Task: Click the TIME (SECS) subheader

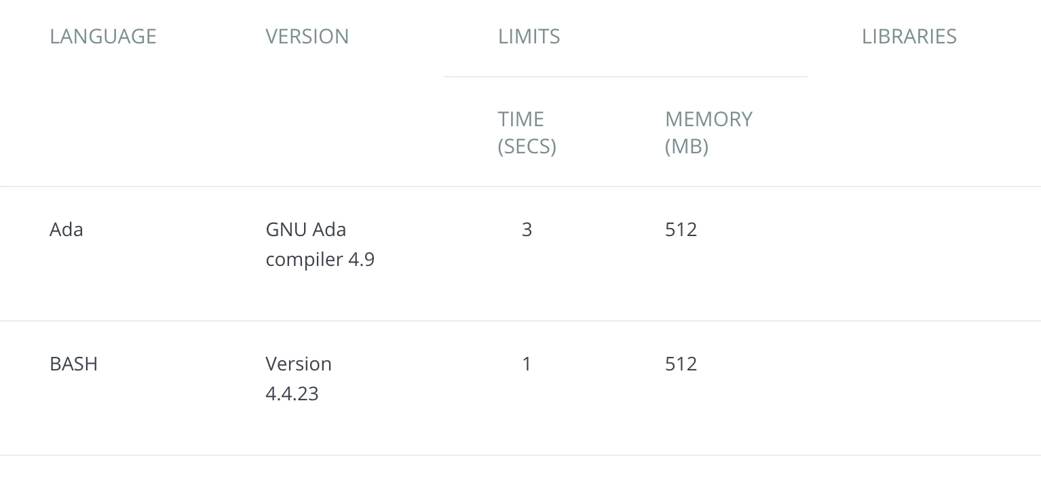Action: (527, 132)
